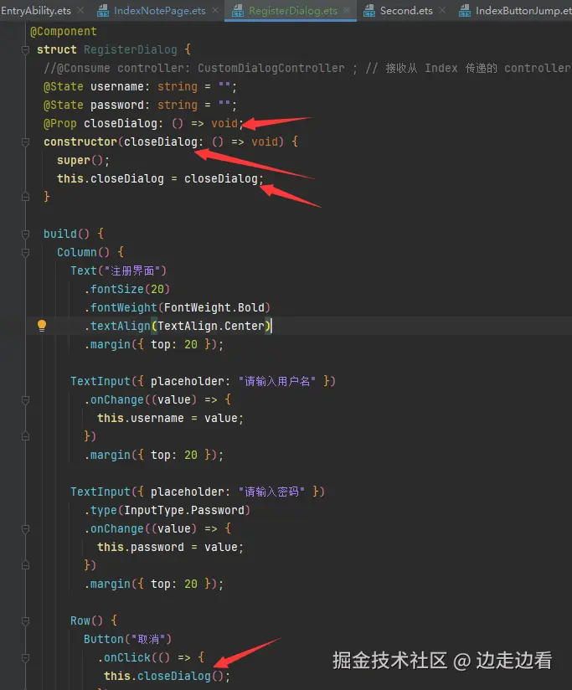Click .margin line after password onChange

click(x=154, y=584)
